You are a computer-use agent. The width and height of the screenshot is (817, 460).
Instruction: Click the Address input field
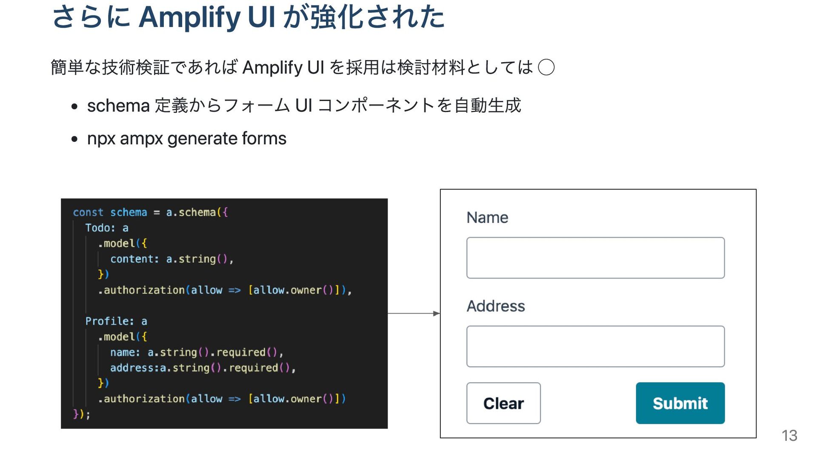(595, 346)
